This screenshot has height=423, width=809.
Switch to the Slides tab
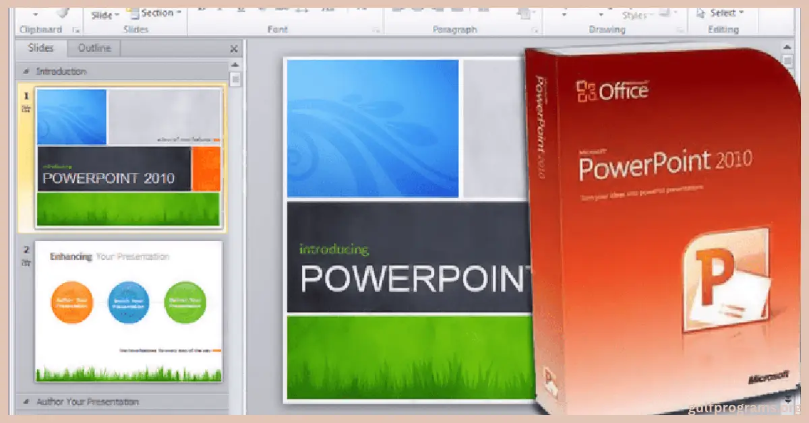click(41, 48)
